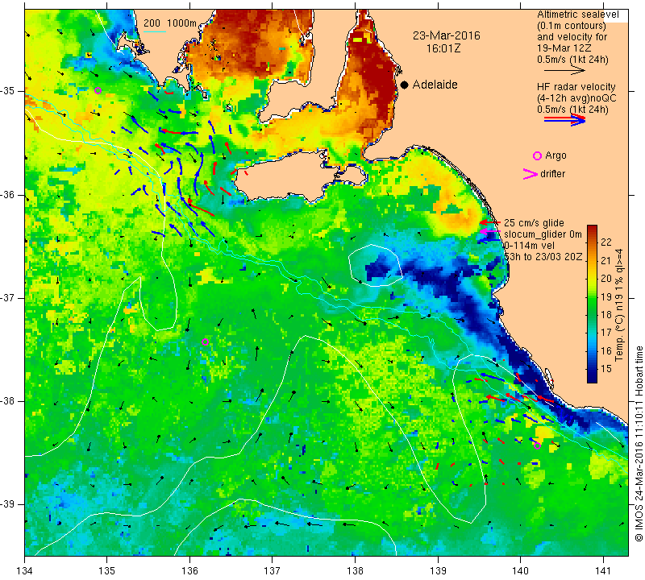Click the magenta drifter symbol in legend
Screen dimensions: 645x580
[x=531, y=174]
